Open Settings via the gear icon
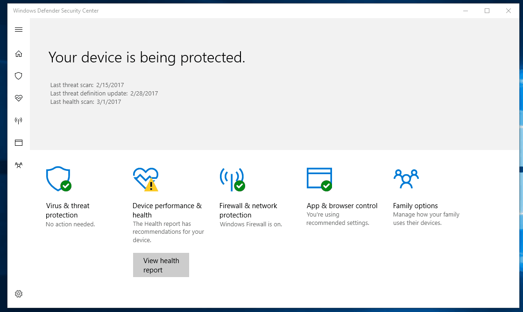The width and height of the screenshot is (523, 312). click(x=19, y=294)
